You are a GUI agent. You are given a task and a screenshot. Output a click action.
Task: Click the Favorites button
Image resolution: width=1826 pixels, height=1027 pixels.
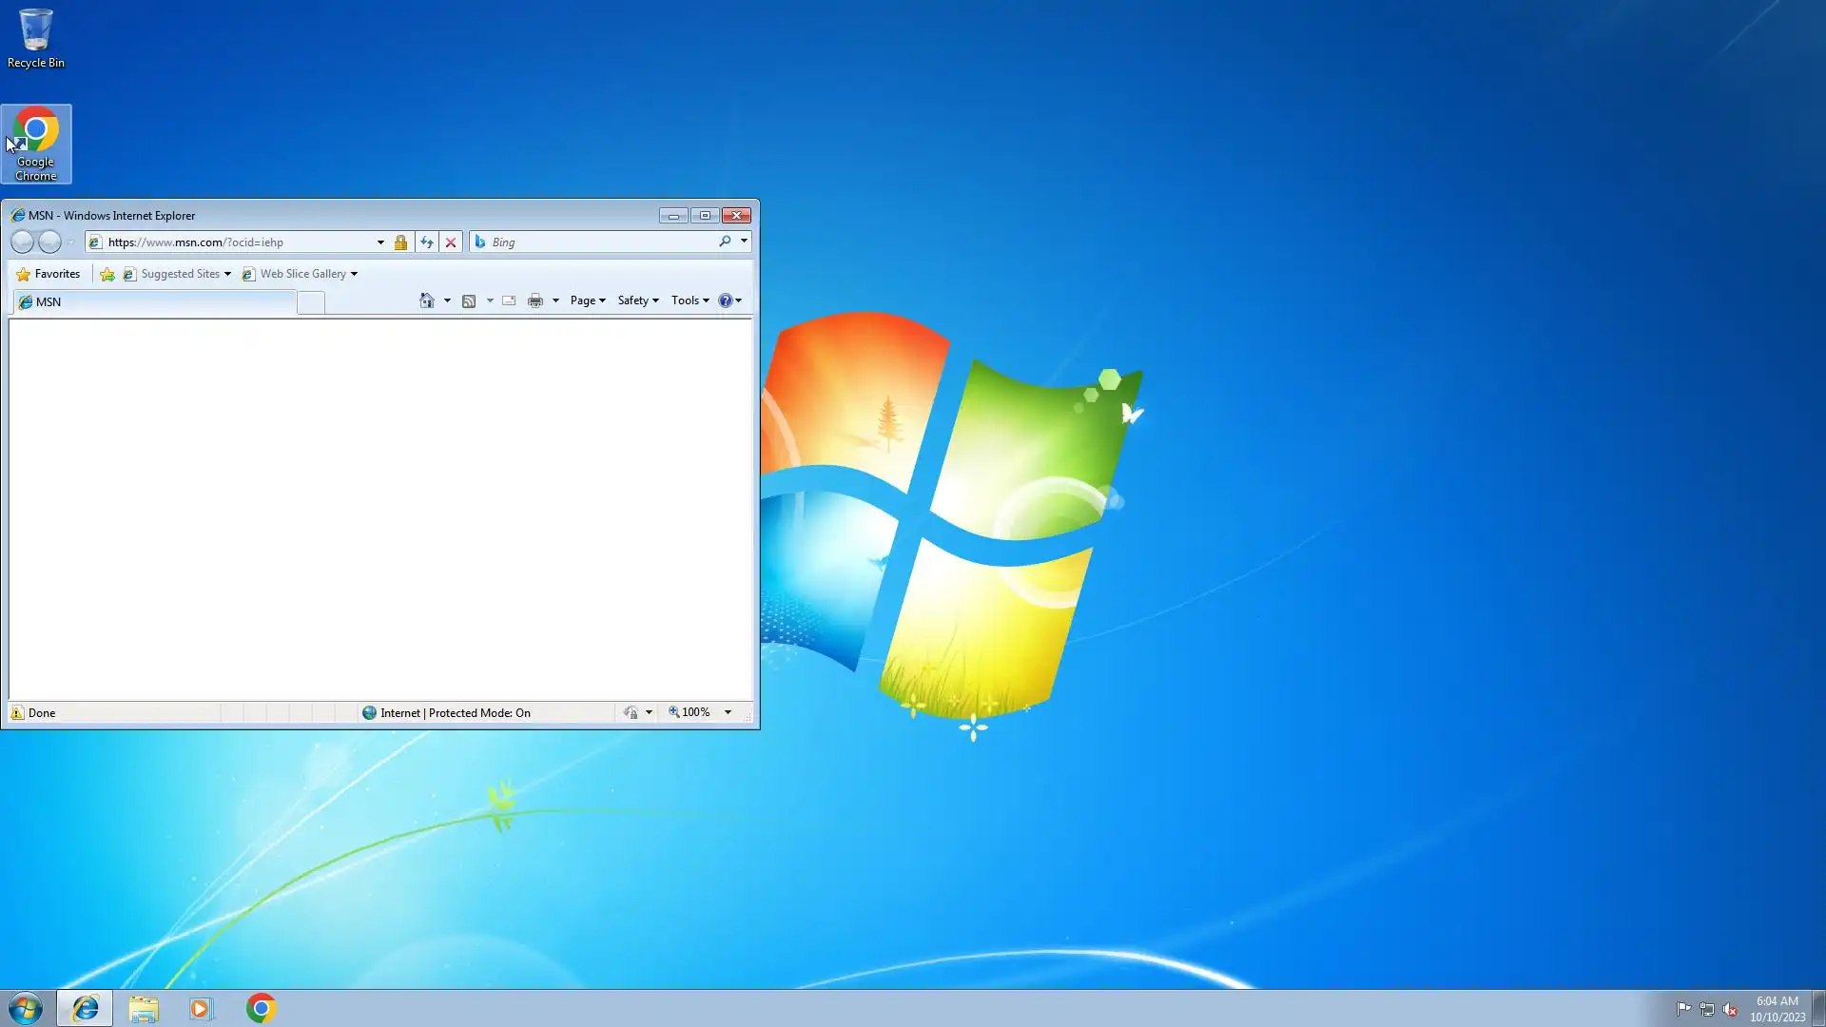click(49, 274)
